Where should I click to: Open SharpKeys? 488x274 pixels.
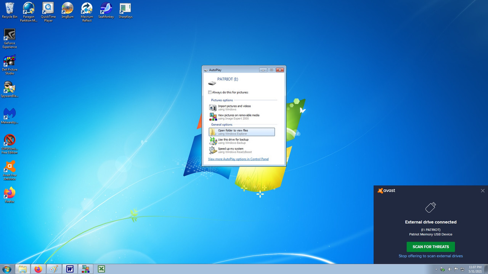[x=125, y=8]
